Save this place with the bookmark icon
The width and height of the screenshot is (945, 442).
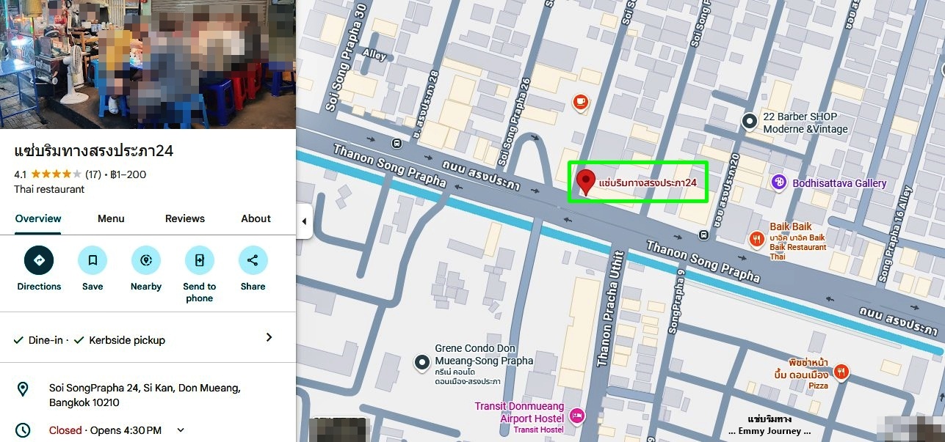coord(93,260)
